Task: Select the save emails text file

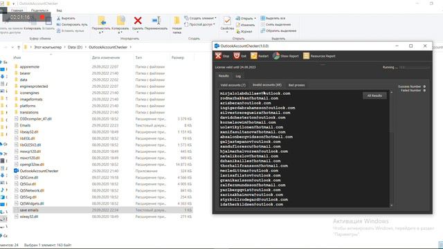Action: [103, 210]
